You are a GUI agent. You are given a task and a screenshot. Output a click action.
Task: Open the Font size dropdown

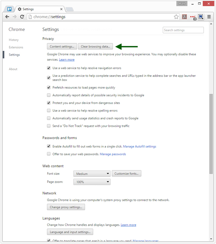pos(92,174)
